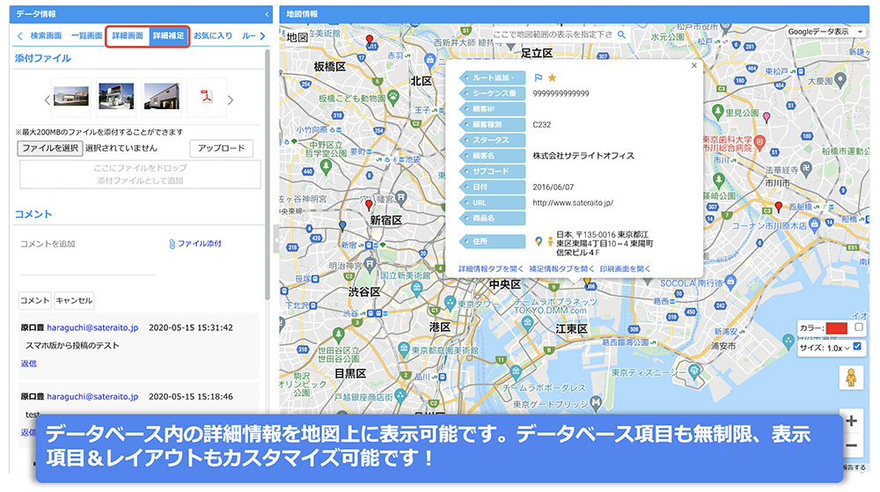Open the PDF attachment icon
Screen dimensions: 880x492
(207, 97)
